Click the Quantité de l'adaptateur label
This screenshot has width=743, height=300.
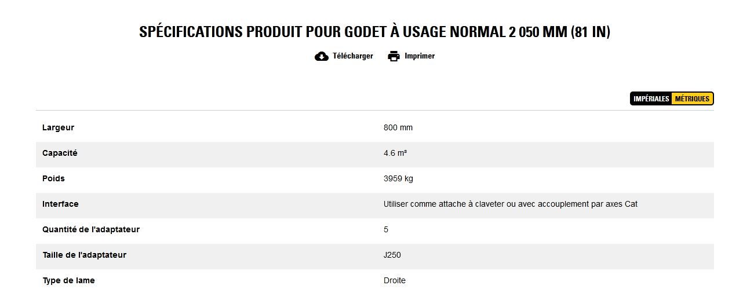[91, 229]
